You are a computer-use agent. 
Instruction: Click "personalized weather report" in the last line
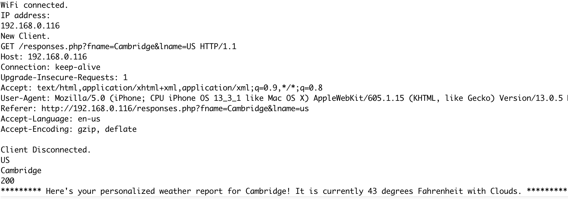161,191
